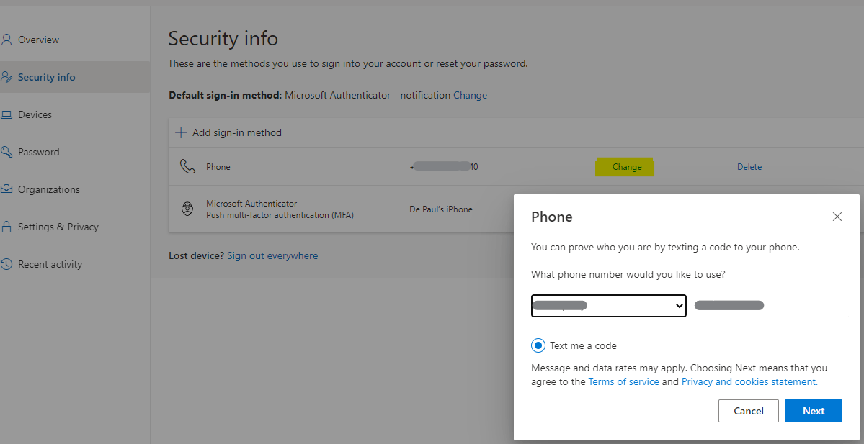The image size is (864, 444).
Task: Delete the Phone sign-in method
Action: click(x=749, y=166)
